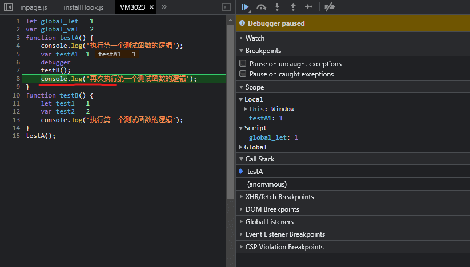
Task: Toggle the file navigator sidebar icon
Action: point(8,7)
